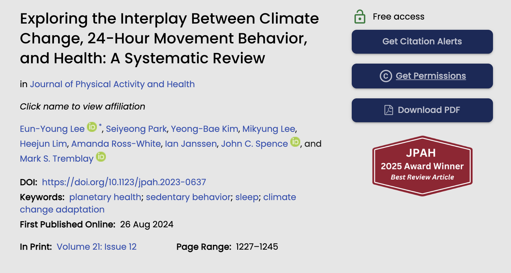
Task: Click the green Free access padlock icon
Action: point(360,17)
